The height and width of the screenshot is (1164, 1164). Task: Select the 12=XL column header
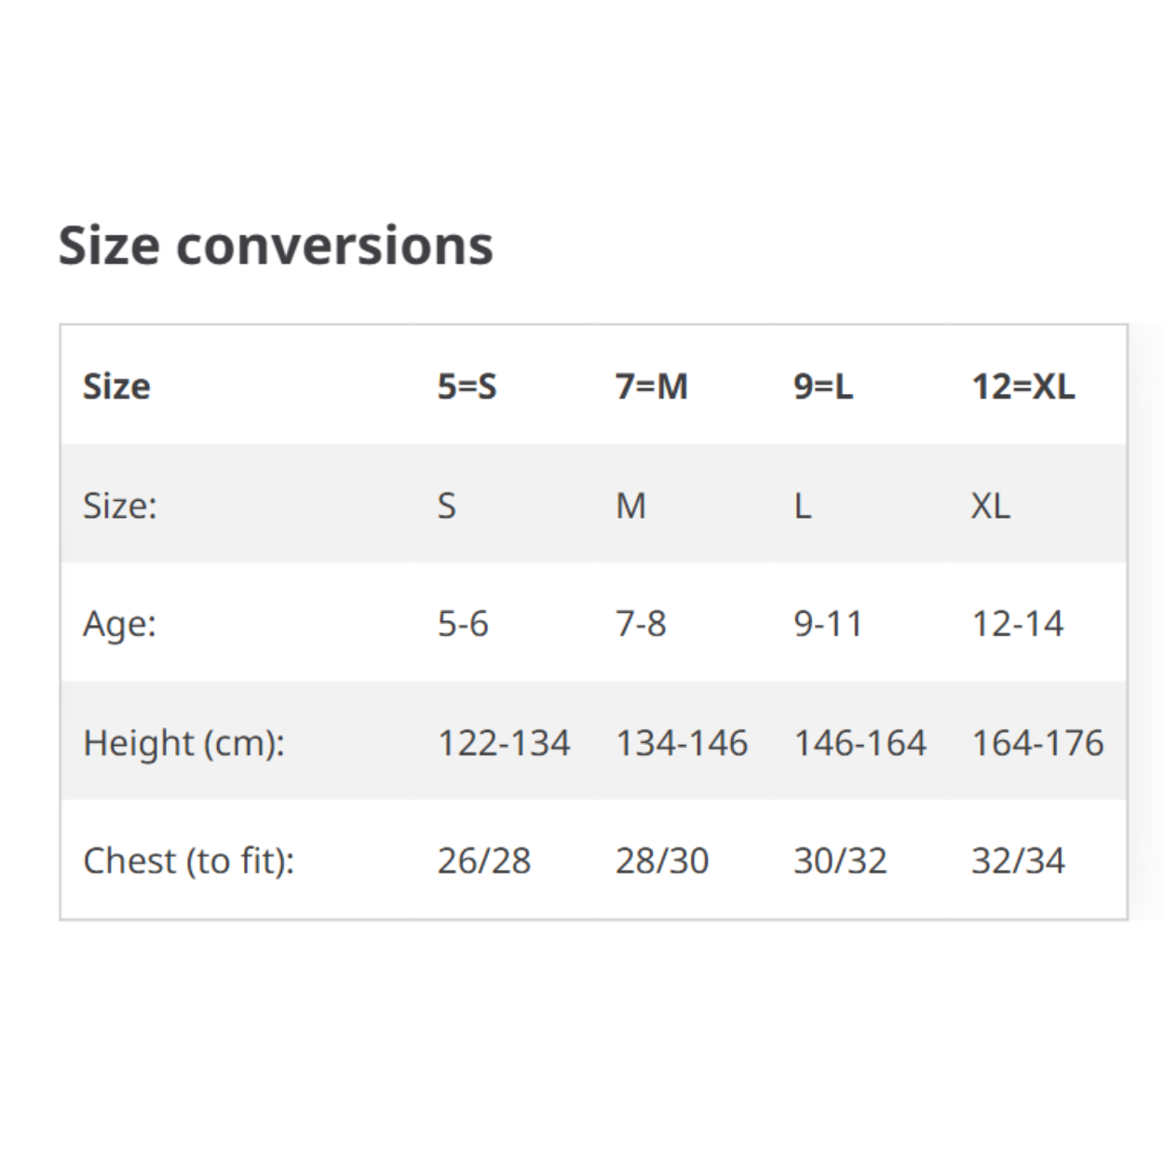click(1022, 386)
